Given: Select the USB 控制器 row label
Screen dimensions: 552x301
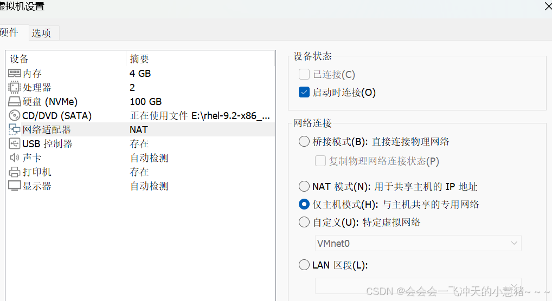Looking at the screenshot, I should pyautogui.click(x=47, y=144).
